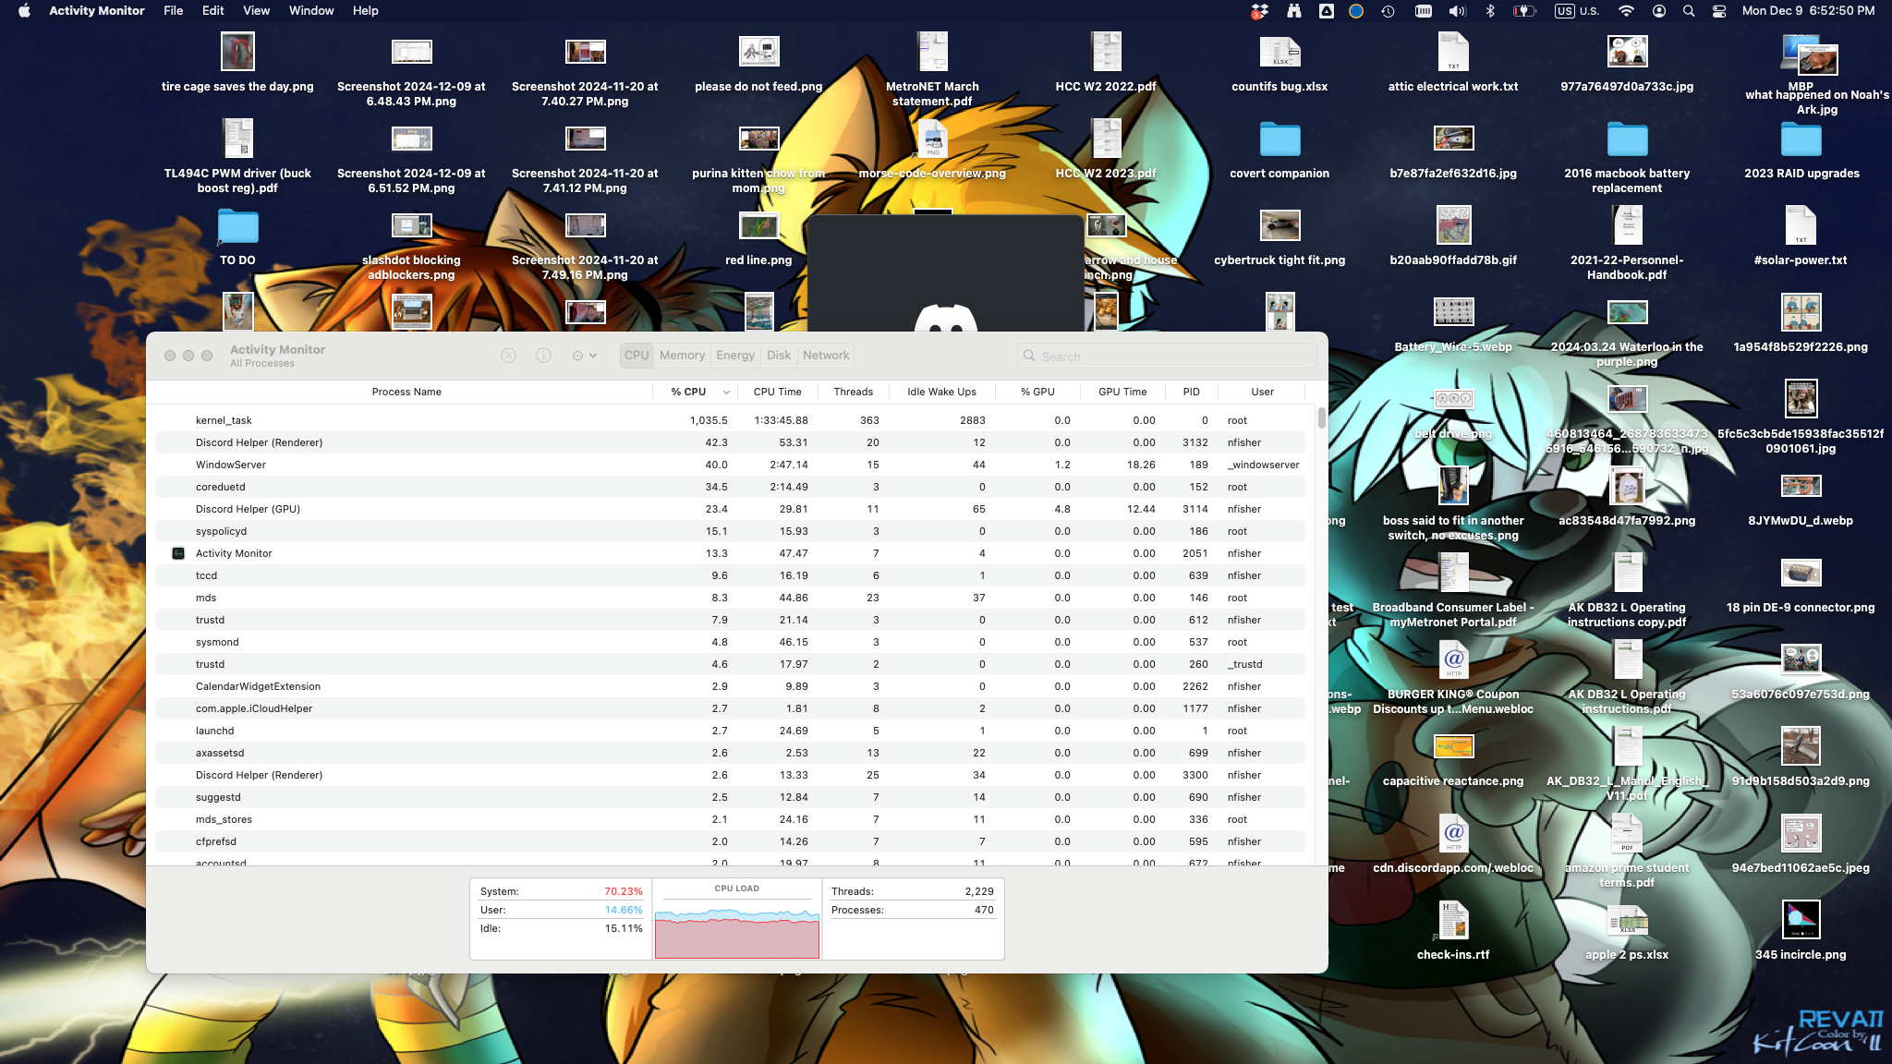Select the Energy tab
The height and width of the screenshot is (1064, 1892).
[734, 356]
